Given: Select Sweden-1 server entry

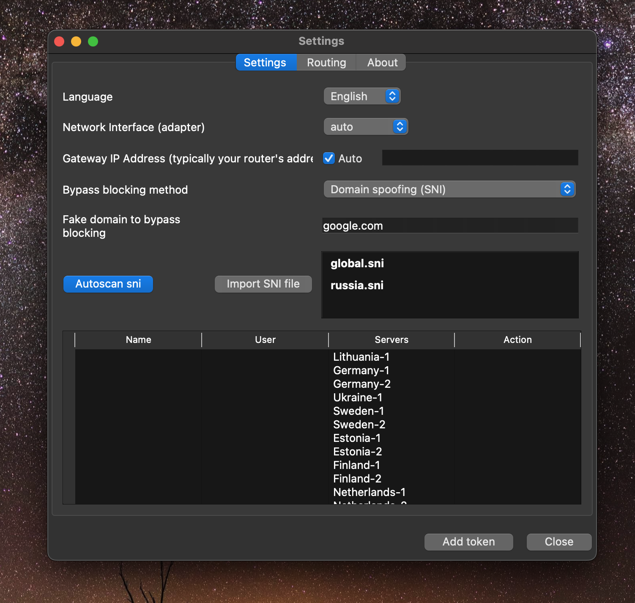Looking at the screenshot, I should pyautogui.click(x=359, y=411).
